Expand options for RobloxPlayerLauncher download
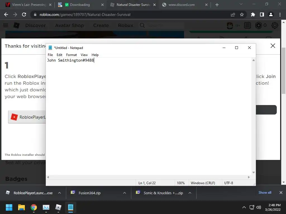 59,193
